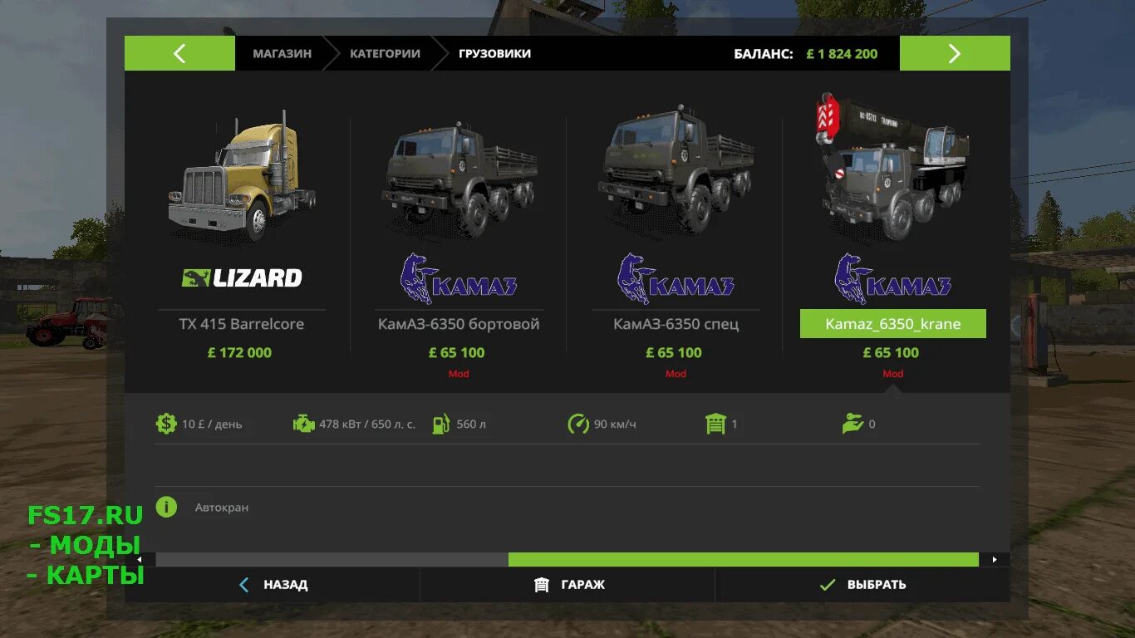The width and height of the screenshot is (1135, 638).
Task: Go to next store page with right arrow
Action: click(x=955, y=53)
